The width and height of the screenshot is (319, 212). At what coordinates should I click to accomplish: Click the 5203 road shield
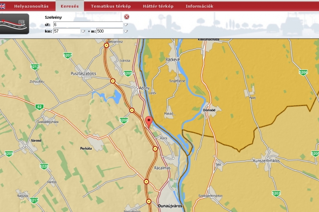[276, 193]
